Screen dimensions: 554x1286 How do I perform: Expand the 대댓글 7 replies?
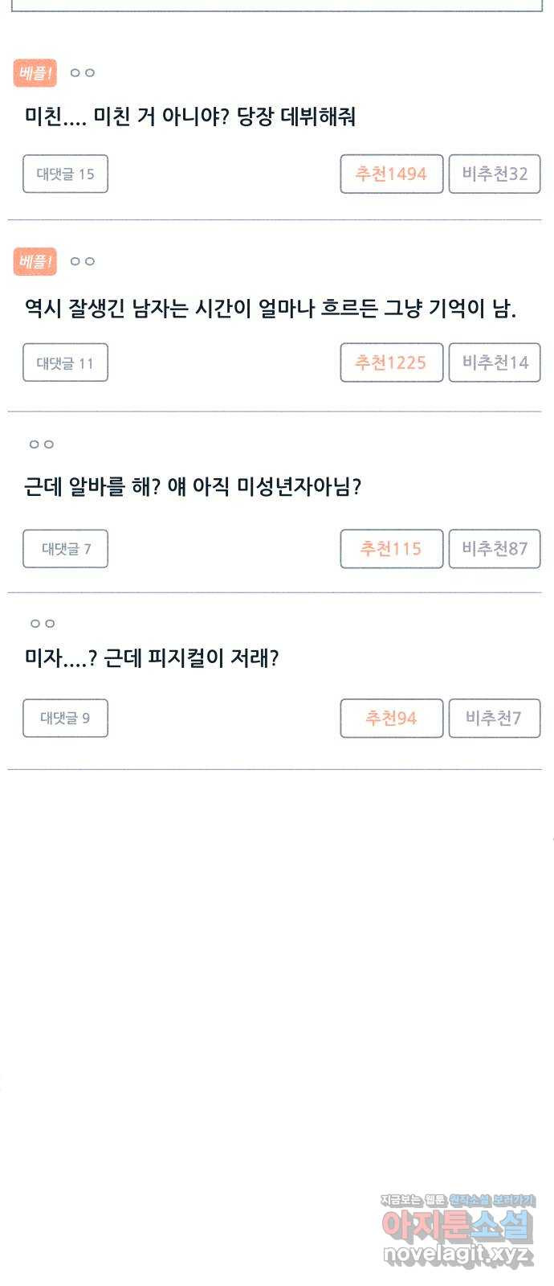pos(65,549)
